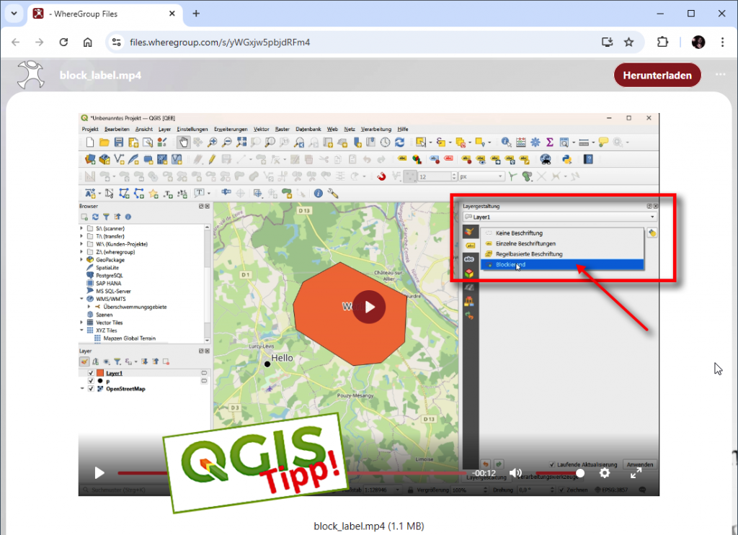This screenshot has height=535, width=738.
Task: Start the video with the large center play button
Action: point(370,307)
